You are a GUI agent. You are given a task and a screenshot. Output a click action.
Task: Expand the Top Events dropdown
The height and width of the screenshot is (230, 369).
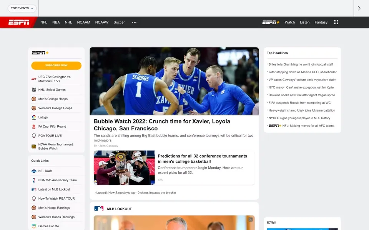(x=22, y=8)
